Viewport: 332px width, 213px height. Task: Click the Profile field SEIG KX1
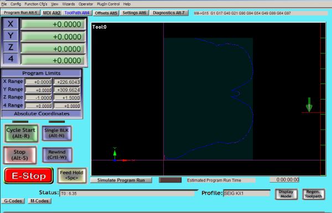pyautogui.click(x=246, y=193)
